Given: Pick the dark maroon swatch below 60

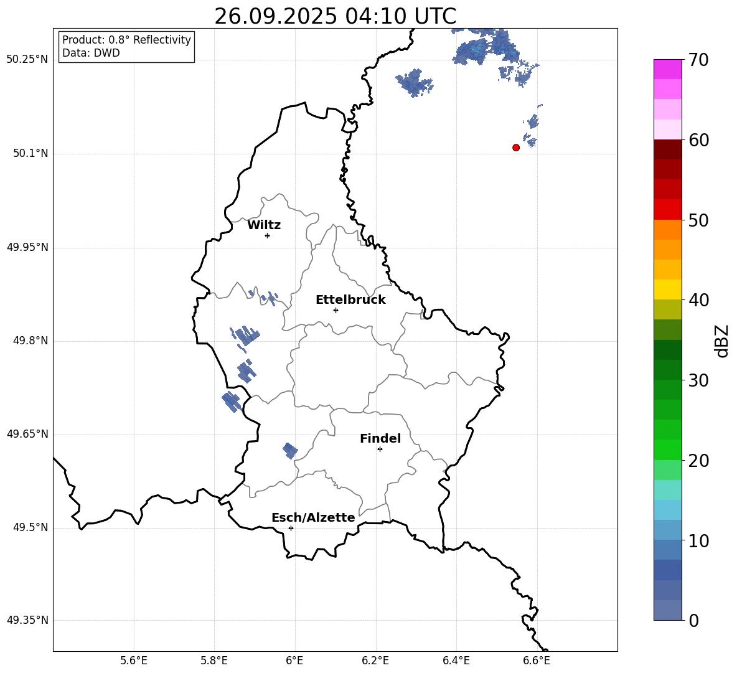Looking at the screenshot, I should 667,149.
